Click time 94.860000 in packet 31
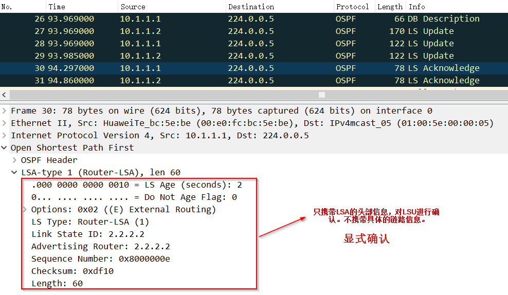The width and height of the screenshot is (508, 295). point(71,80)
